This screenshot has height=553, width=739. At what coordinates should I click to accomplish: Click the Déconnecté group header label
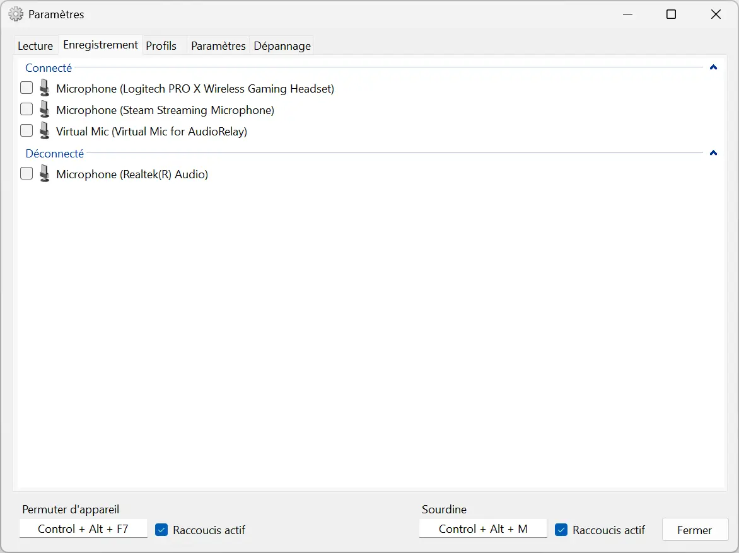click(55, 154)
